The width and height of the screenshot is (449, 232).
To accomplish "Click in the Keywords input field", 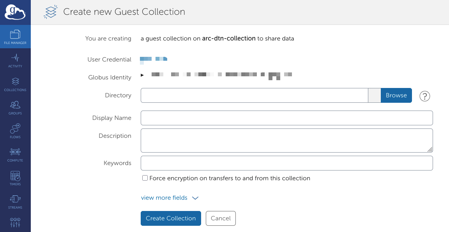I will [x=286, y=163].
